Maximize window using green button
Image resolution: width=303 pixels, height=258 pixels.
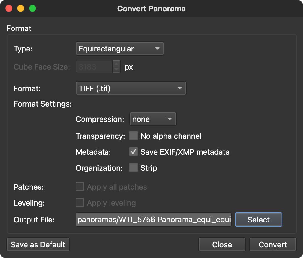coord(32,8)
